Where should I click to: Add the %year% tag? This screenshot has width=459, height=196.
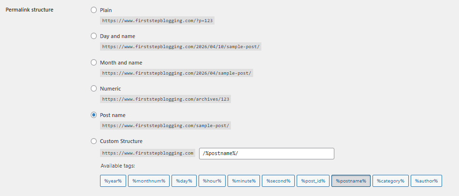113,181
